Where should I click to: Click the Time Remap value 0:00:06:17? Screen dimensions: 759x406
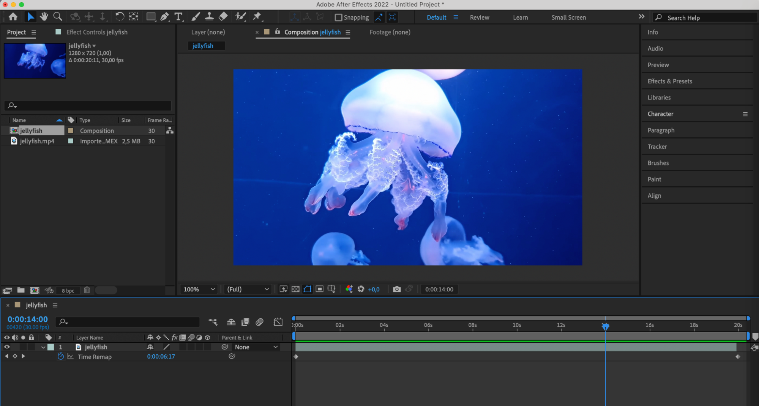161,357
